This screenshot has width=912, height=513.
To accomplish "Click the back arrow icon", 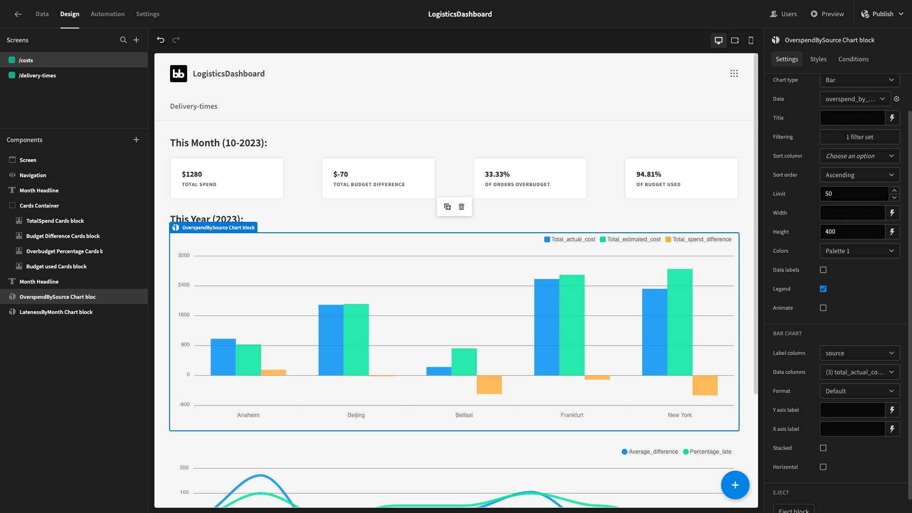I will pyautogui.click(x=18, y=14).
